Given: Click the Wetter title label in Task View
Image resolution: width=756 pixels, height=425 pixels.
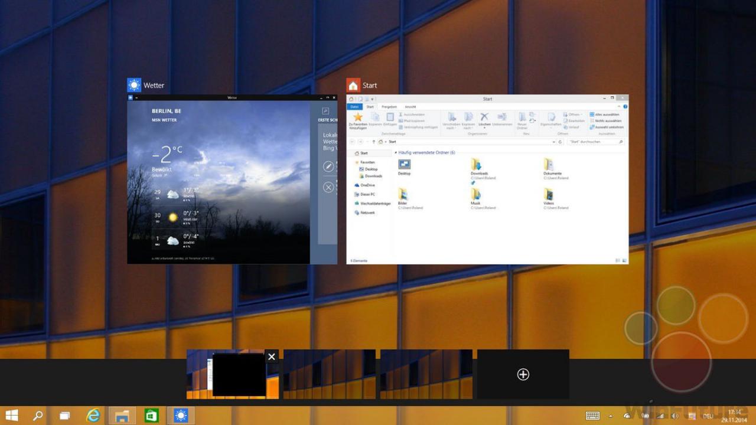Looking at the screenshot, I should point(154,86).
